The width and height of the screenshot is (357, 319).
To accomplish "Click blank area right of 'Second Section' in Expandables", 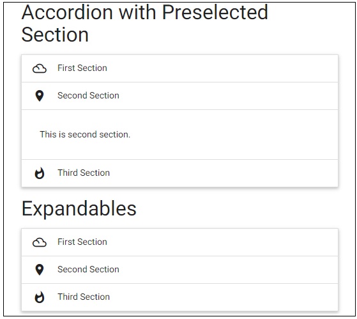I will [x=229, y=270].
